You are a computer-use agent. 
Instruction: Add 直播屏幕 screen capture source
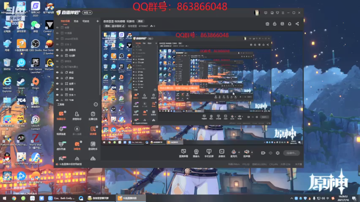(x=184, y=153)
